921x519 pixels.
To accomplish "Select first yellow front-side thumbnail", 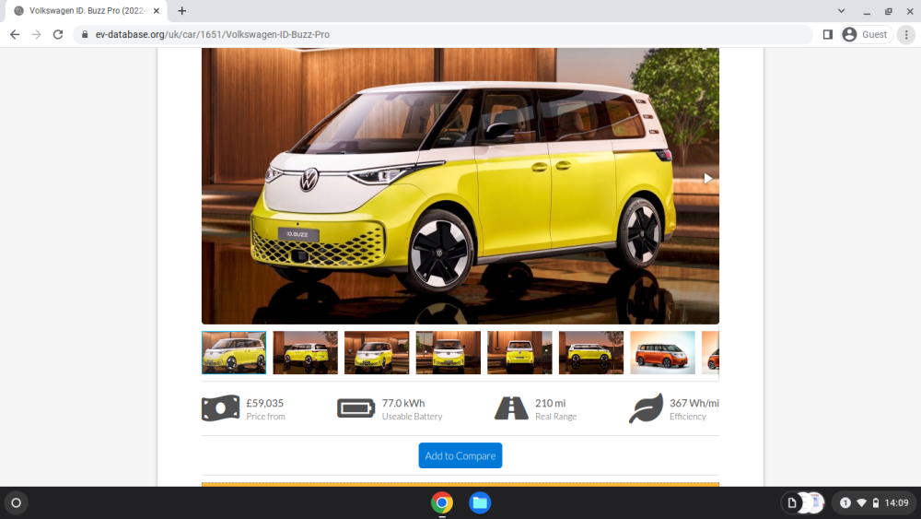I will pyautogui.click(x=234, y=353).
